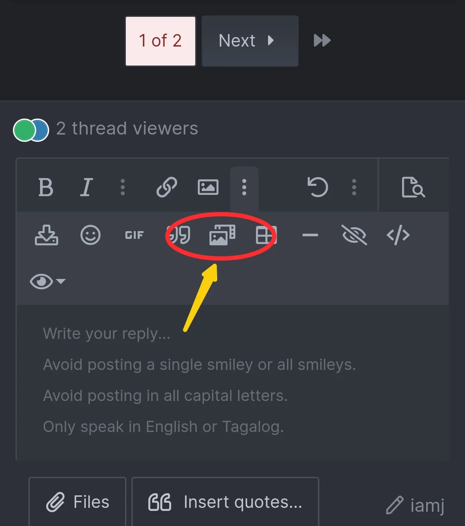Insert a horizontal line divider
The image size is (465, 526).
pyautogui.click(x=310, y=235)
